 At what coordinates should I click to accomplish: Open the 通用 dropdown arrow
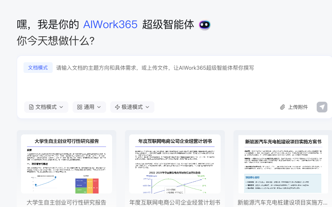tap(99, 107)
